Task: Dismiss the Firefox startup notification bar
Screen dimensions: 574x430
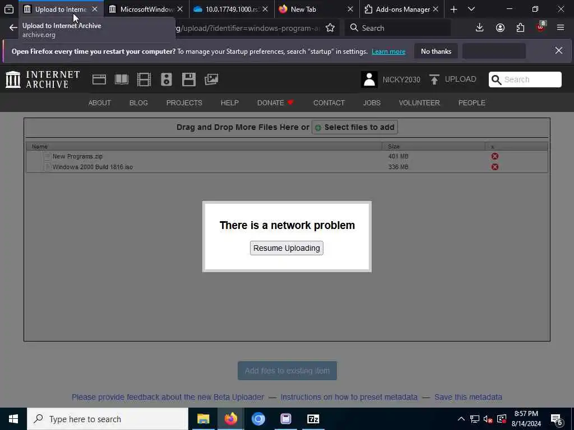Action: 559,50
